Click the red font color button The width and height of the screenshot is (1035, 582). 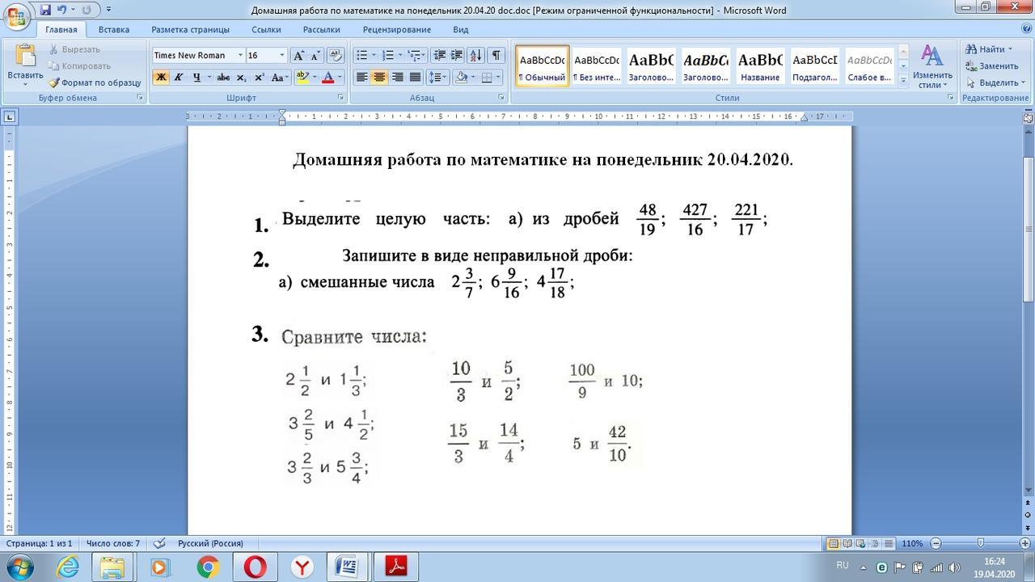[x=328, y=78]
